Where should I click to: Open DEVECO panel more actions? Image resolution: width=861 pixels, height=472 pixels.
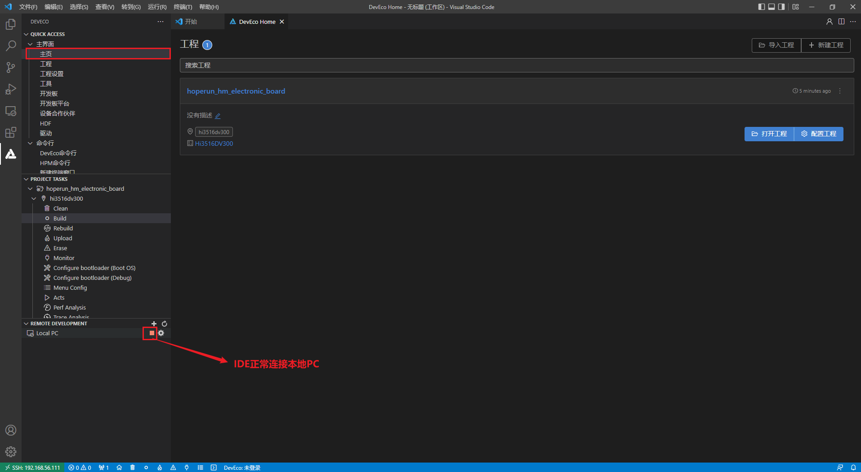161,22
